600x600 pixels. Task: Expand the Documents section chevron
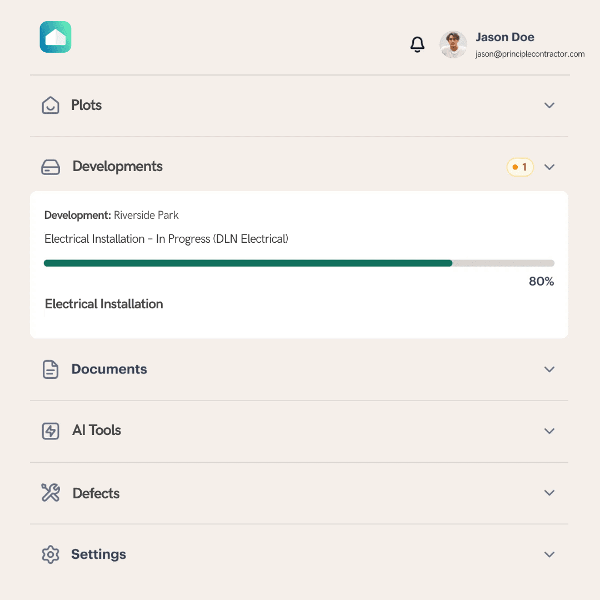[x=549, y=369]
